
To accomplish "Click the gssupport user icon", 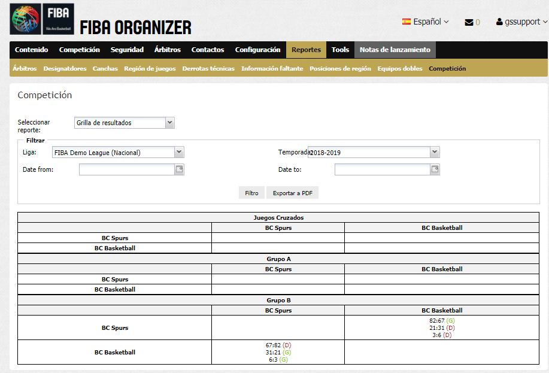I will pos(499,22).
